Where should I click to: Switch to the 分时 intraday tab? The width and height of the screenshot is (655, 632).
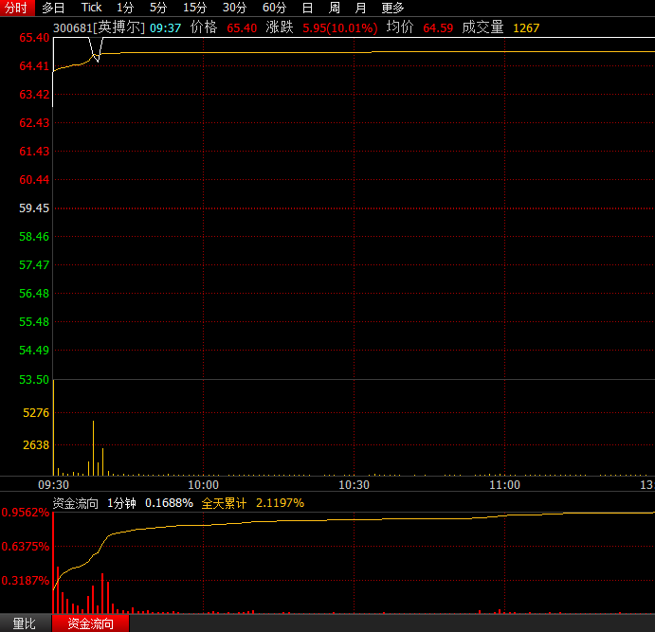(x=16, y=8)
